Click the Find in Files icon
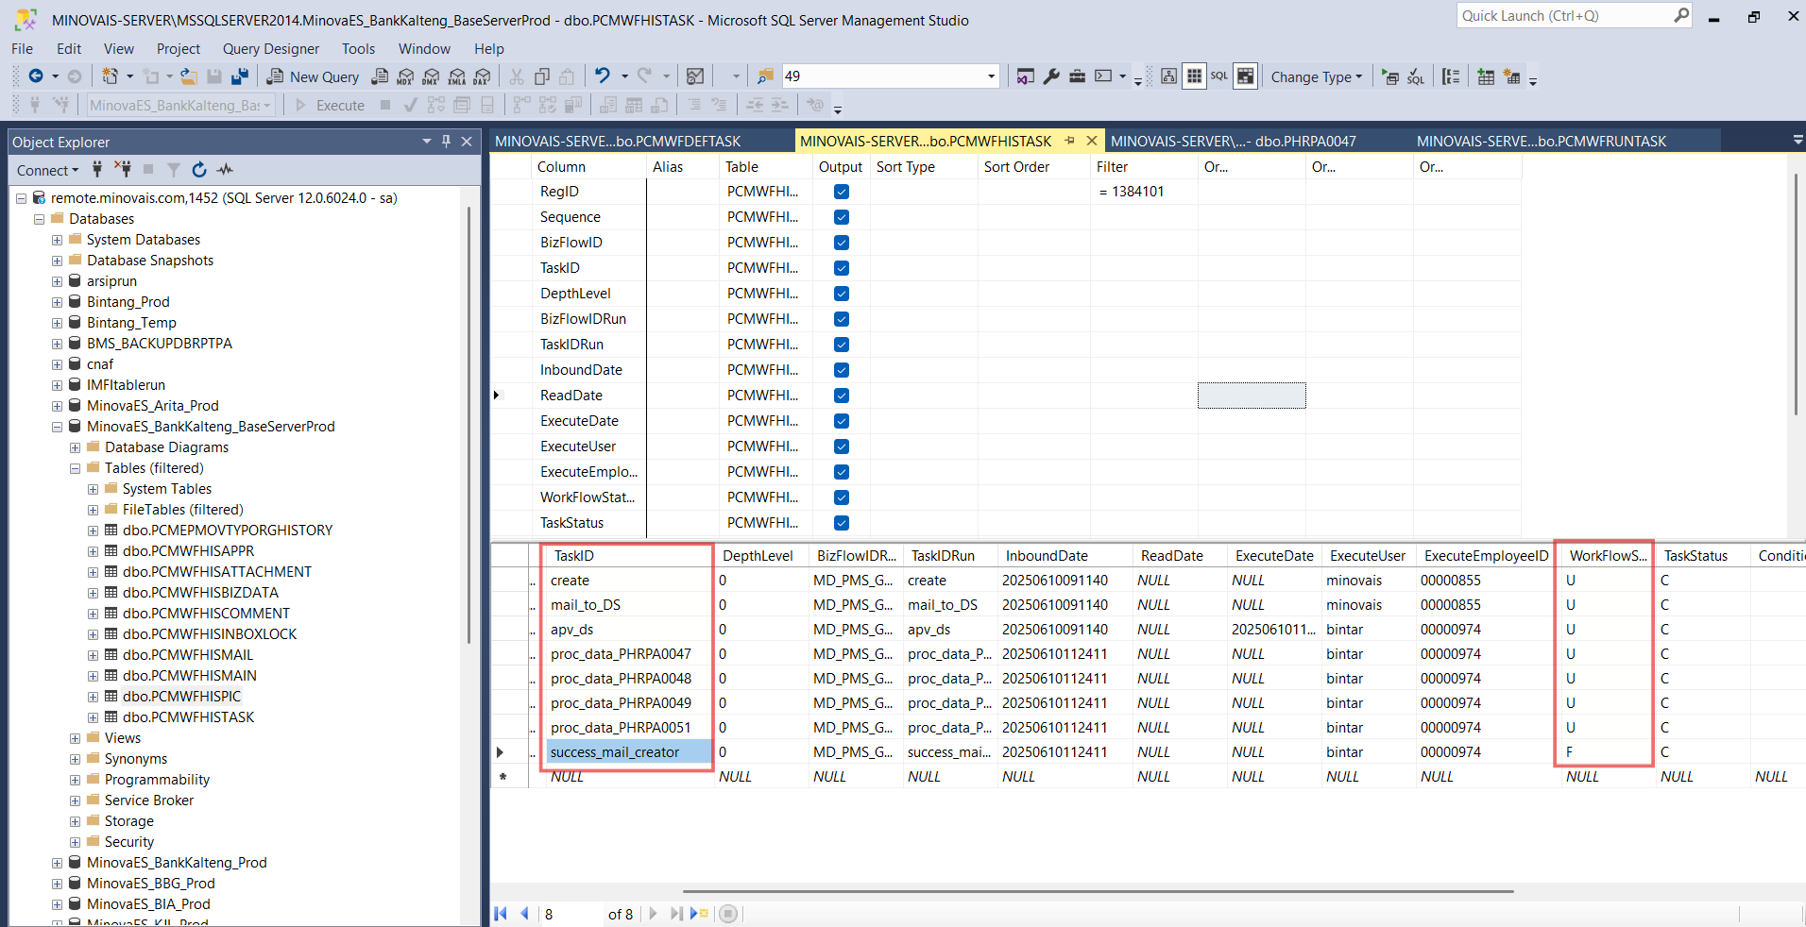 [x=765, y=76]
